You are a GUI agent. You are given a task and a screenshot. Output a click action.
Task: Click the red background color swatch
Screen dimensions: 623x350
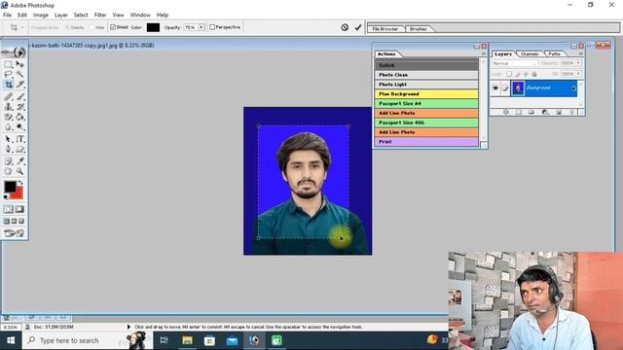click(x=18, y=193)
